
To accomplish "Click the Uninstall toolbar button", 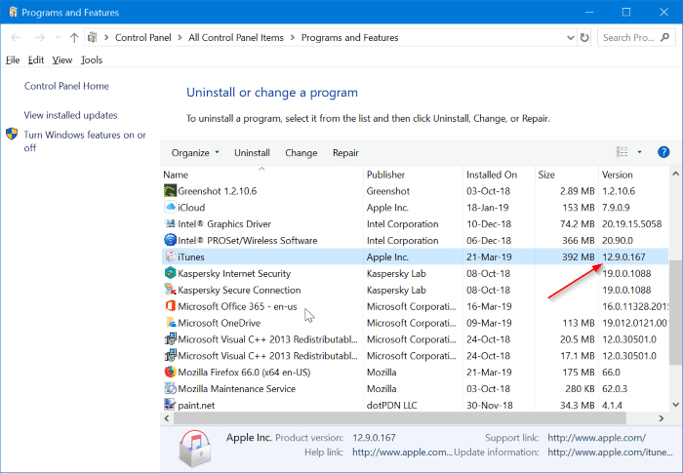I will (x=252, y=153).
